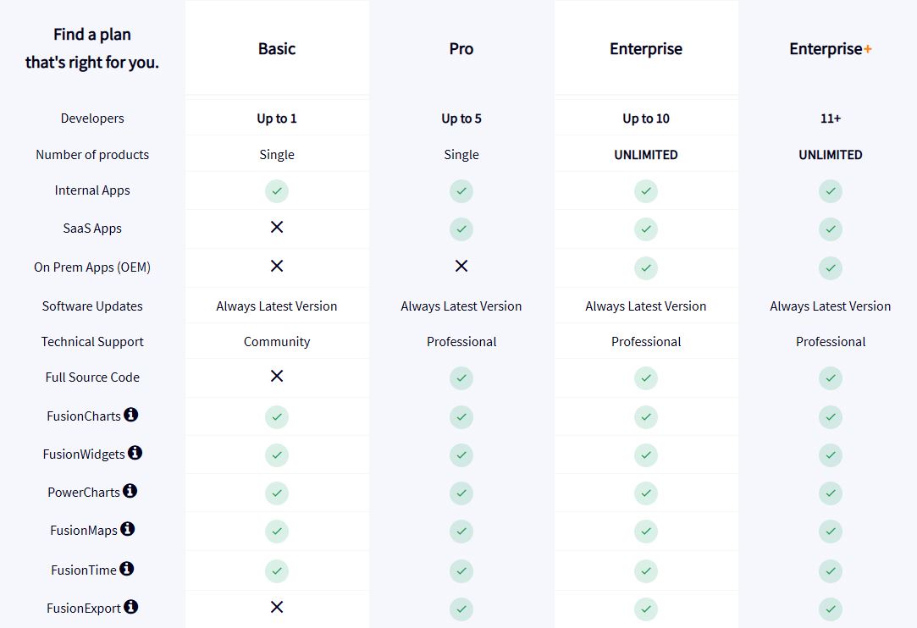Image resolution: width=917 pixels, height=628 pixels.
Task: Click the Internal Apps checkmark under Basic
Action: pos(277,191)
